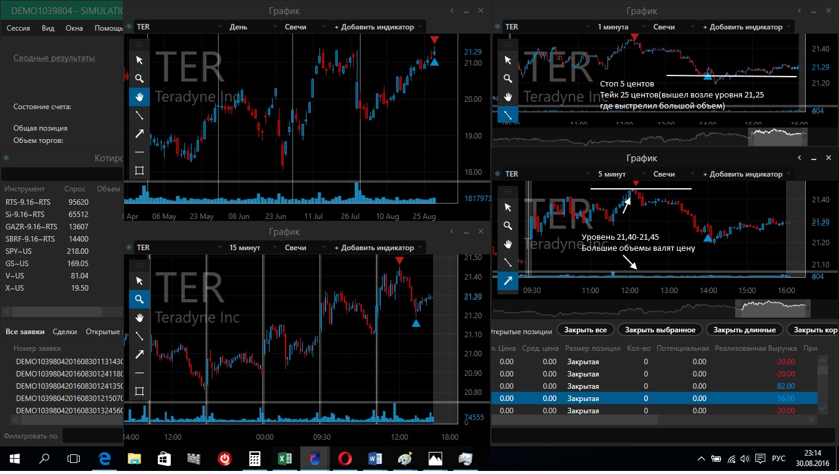Click the Инструмент column header
The width and height of the screenshot is (839, 474).
tap(25, 189)
